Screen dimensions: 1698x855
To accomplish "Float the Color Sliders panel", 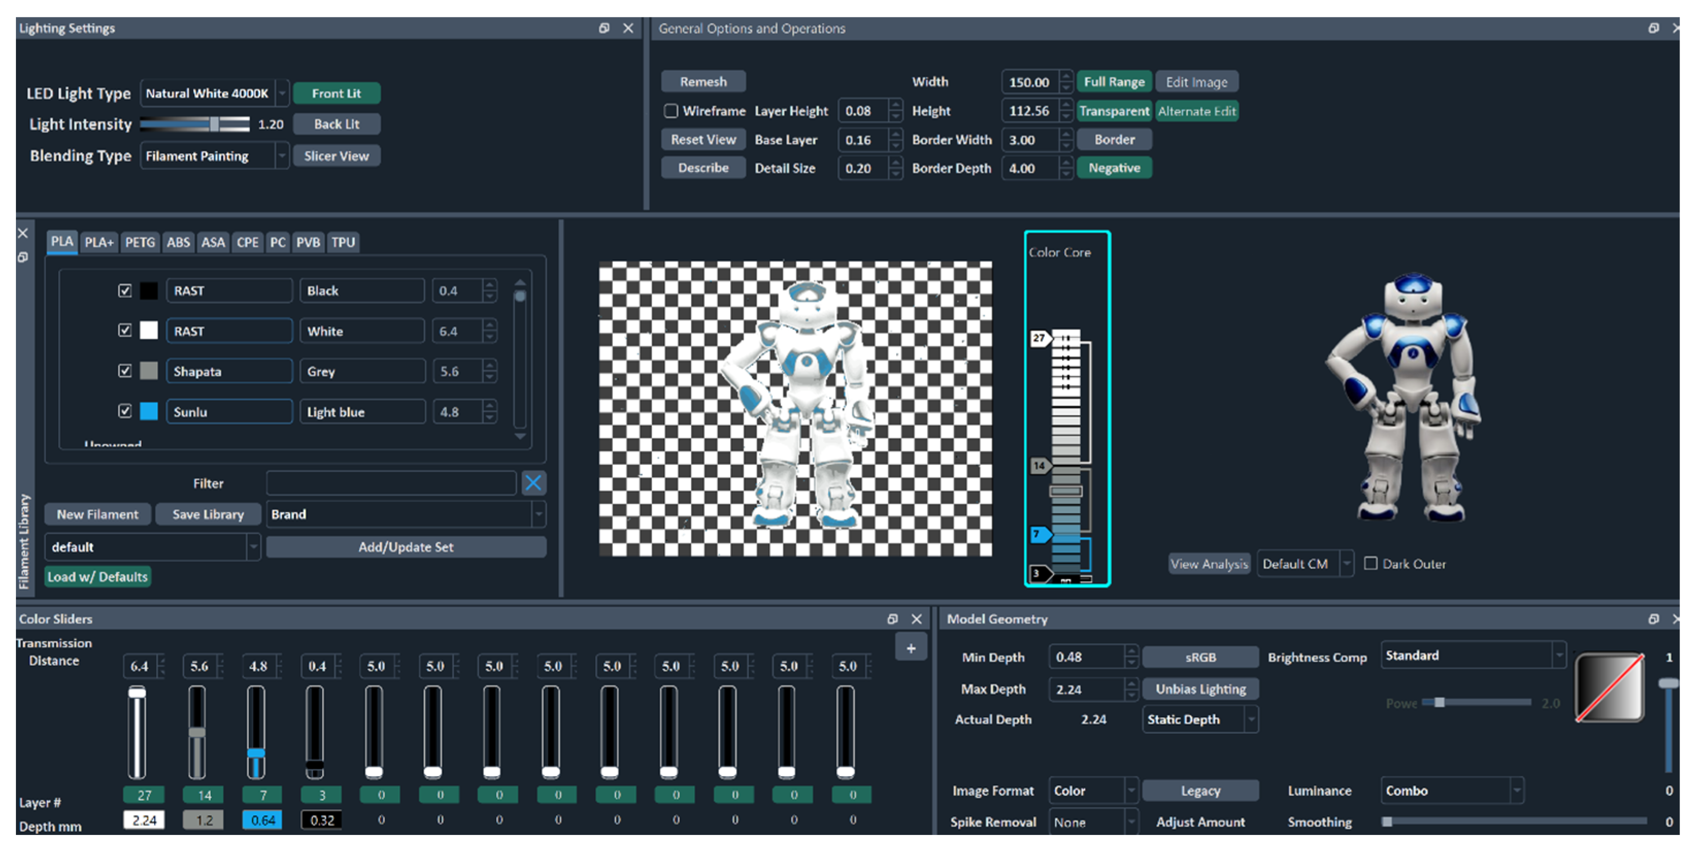I will pos(892,618).
